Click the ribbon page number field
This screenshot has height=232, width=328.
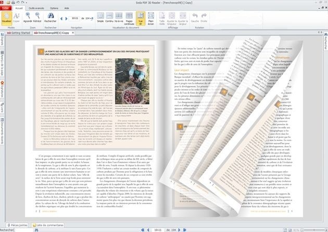click(x=74, y=18)
